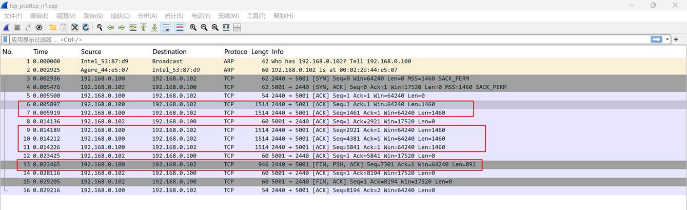Sort packets by the Time column header
This screenshot has width=687, height=210.
(x=55, y=51)
